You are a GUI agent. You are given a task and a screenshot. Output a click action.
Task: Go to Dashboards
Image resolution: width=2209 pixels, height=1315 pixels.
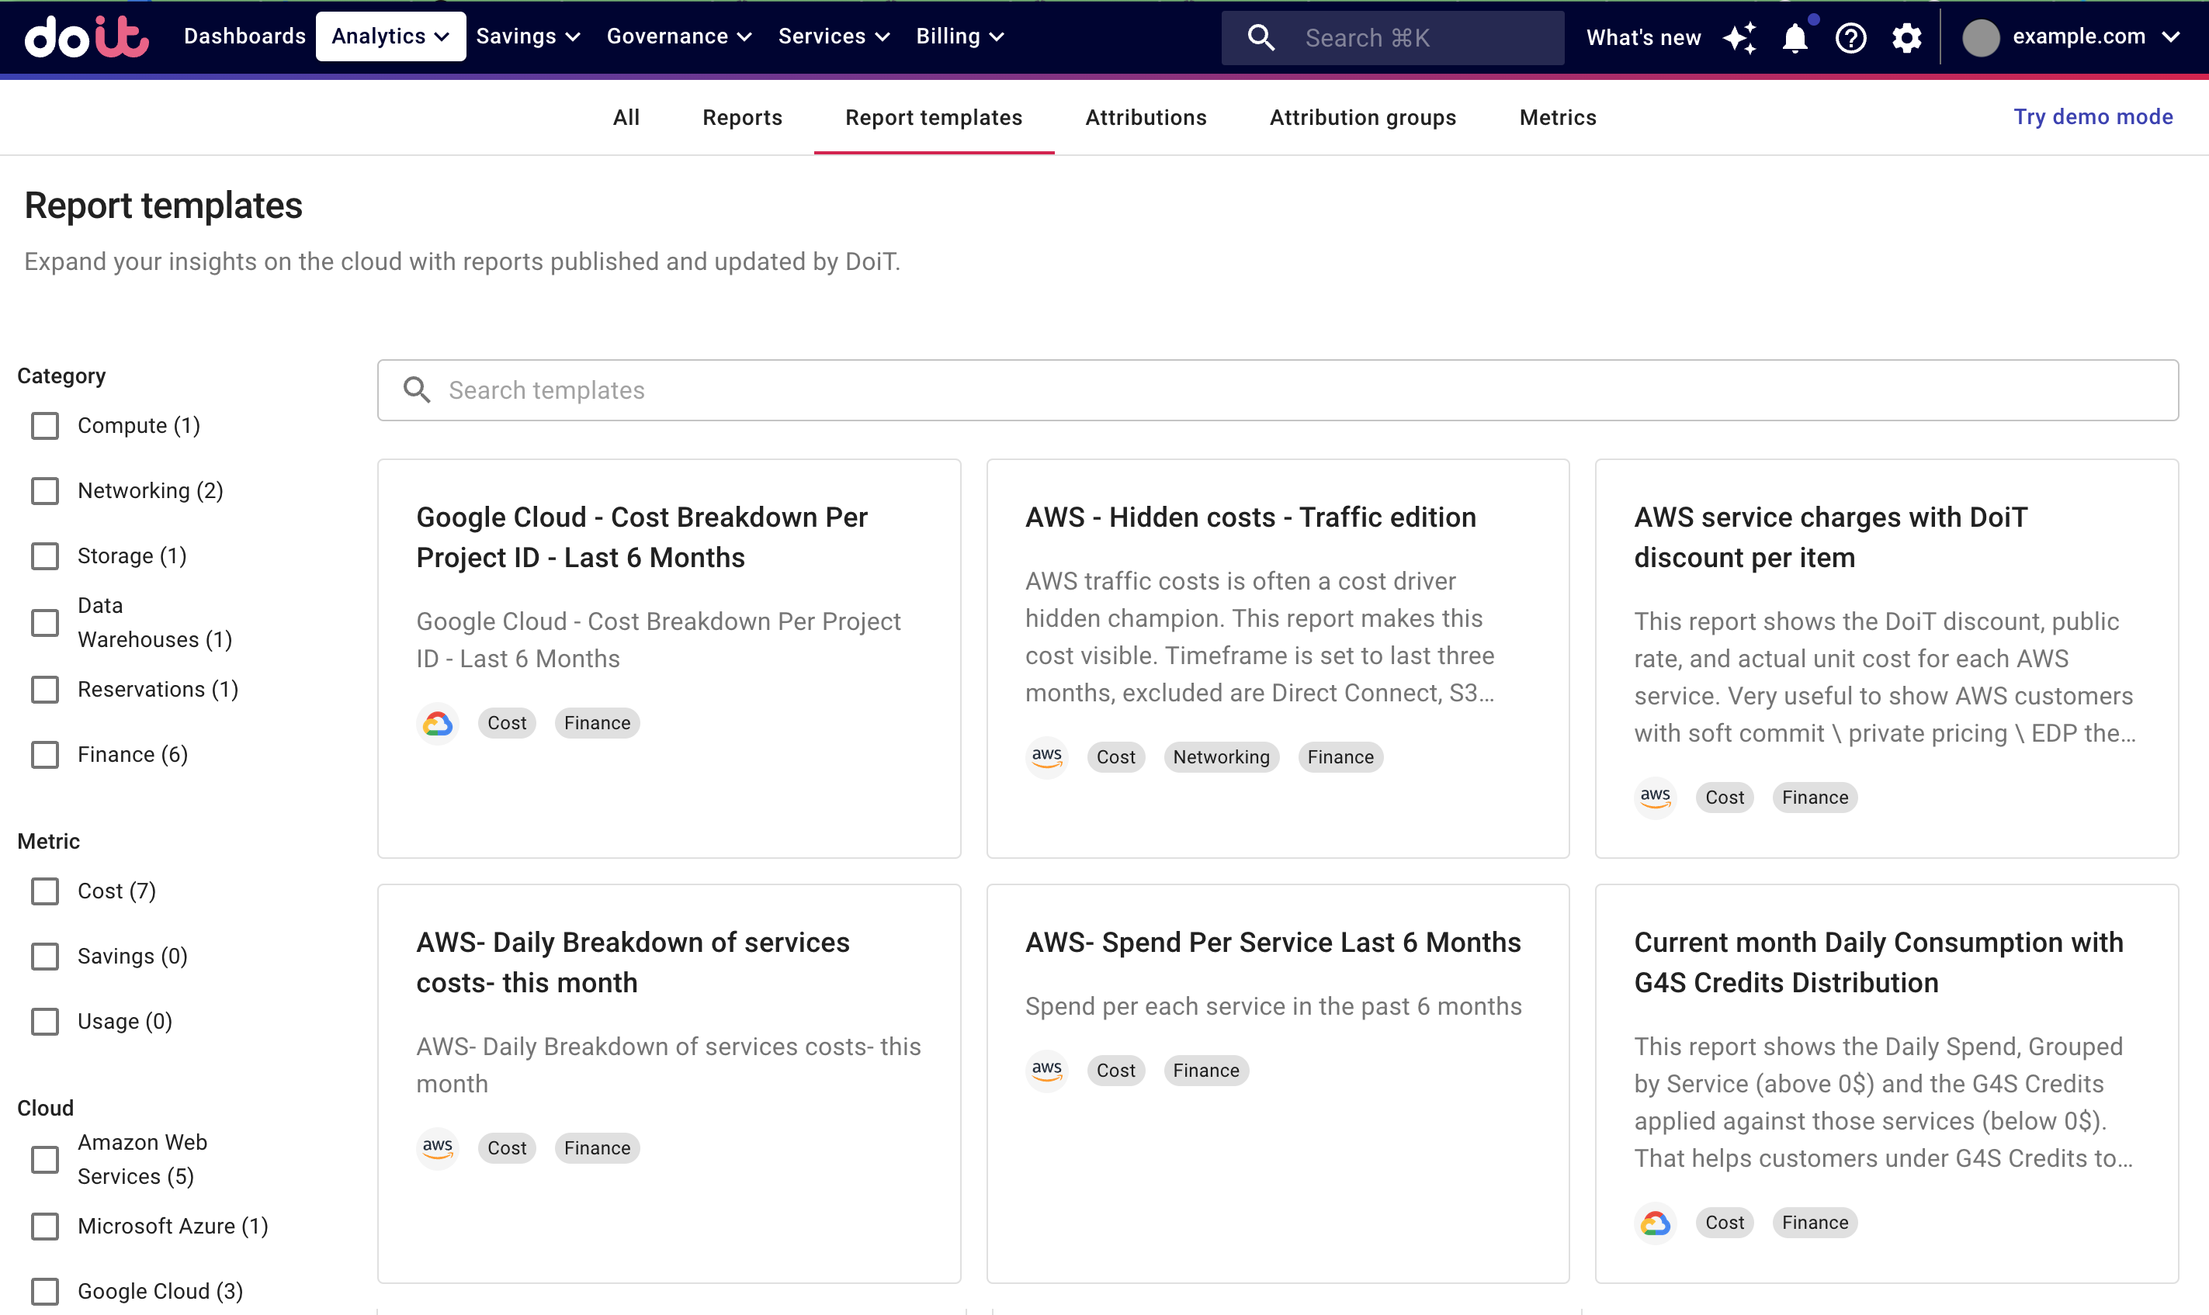tap(244, 36)
